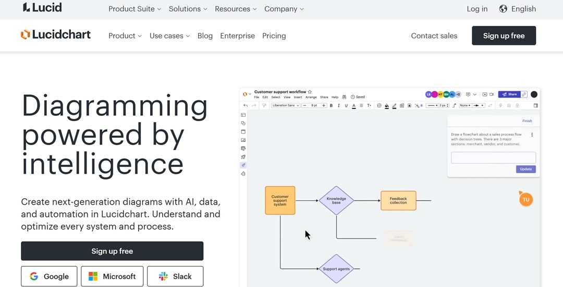
Task: Click the Lucidchart logo
Action: point(56,34)
